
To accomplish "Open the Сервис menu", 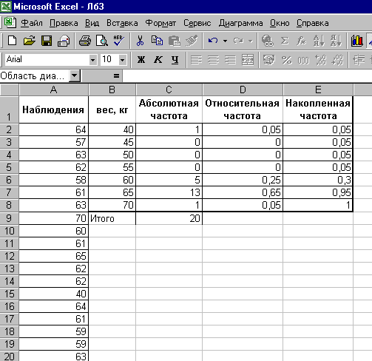I will [x=197, y=23].
